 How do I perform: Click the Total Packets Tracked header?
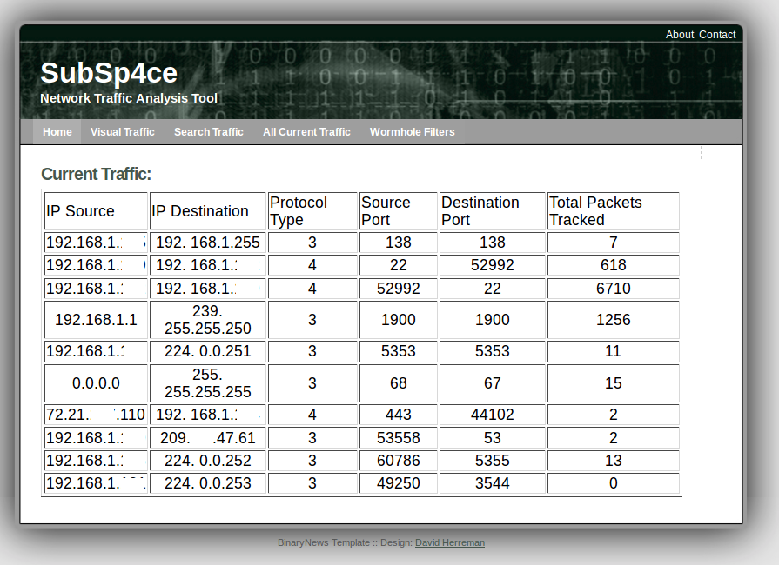[x=594, y=210]
